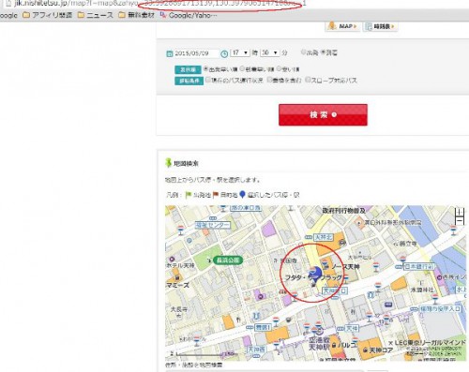Select the 安い順 cheapest radio button
This screenshot has height=372, width=469.
(x=280, y=68)
